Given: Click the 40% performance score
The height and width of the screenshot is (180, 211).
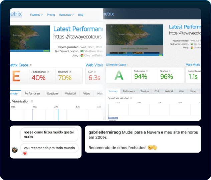Looking at the screenshot, I should pyautogui.click(x=38, y=78).
